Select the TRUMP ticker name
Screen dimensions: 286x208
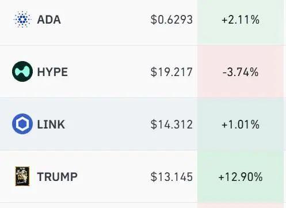pyautogui.click(x=58, y=177)
